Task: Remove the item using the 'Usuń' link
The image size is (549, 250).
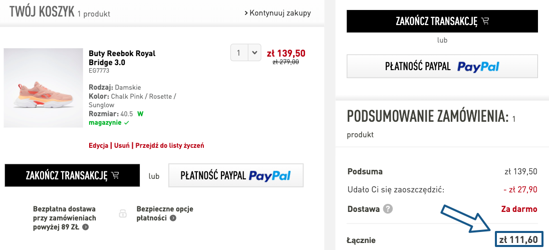Action: 122,146
